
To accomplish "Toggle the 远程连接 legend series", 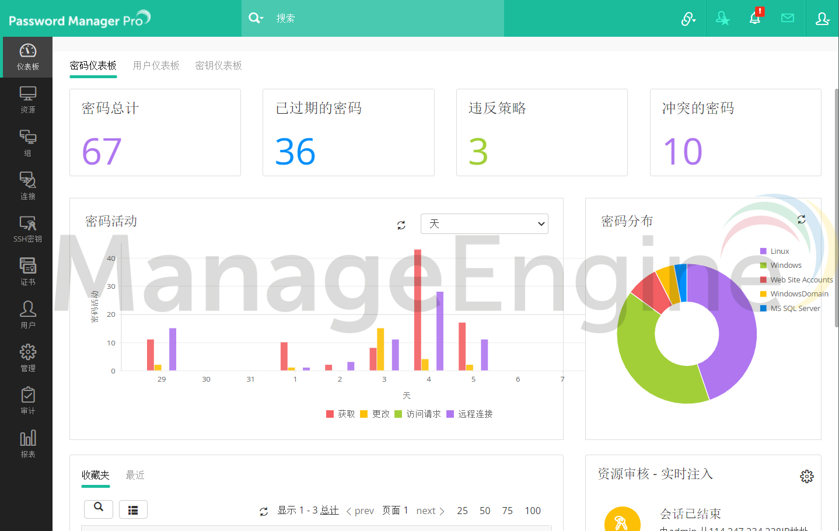I will (470, 414).
